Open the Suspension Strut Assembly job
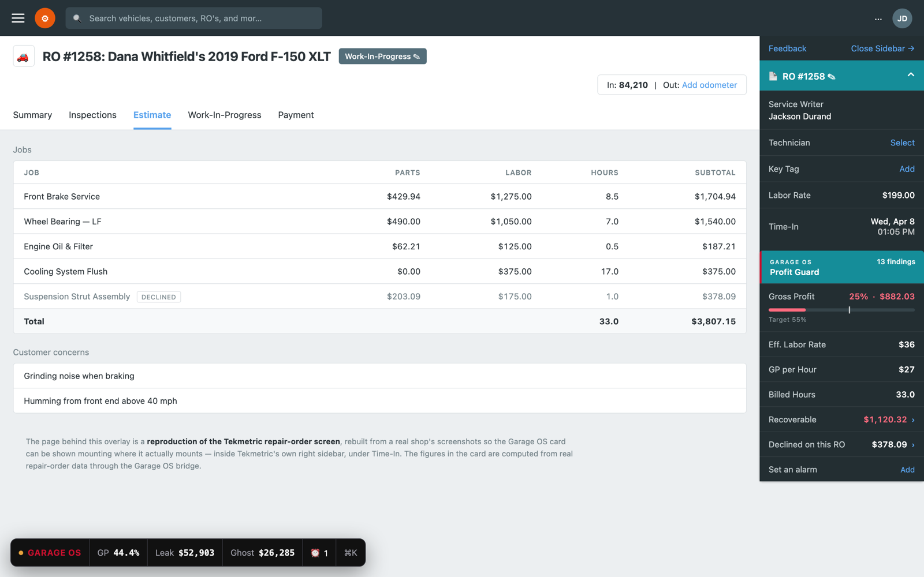The image size is (924, 577). point(379,297)
